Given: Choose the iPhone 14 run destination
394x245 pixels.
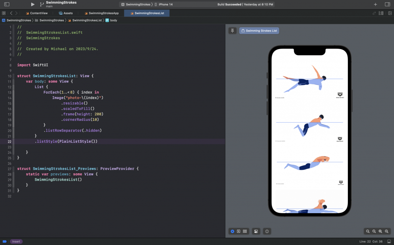Looking at the screenshot, I should 164,5.
